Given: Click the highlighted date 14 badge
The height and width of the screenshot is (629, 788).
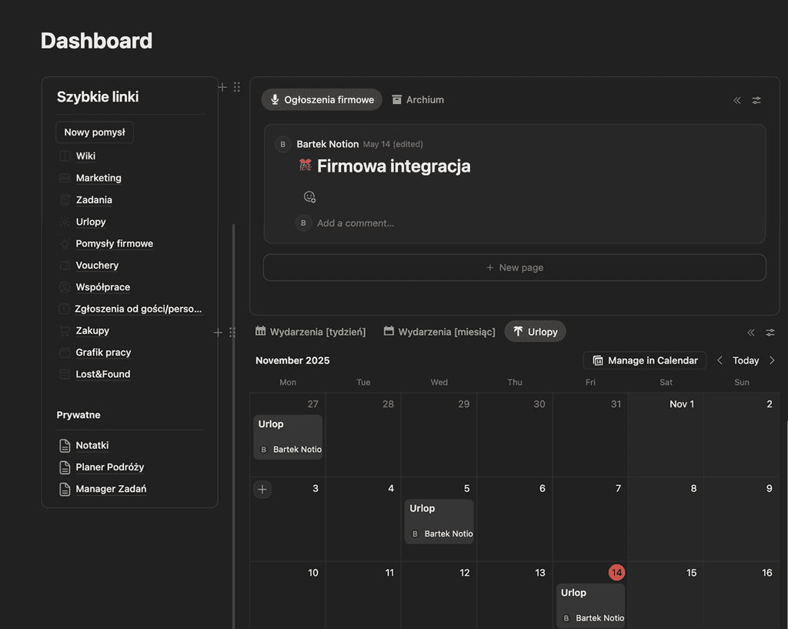Looking at the screenshot, I should coord(616,572).
